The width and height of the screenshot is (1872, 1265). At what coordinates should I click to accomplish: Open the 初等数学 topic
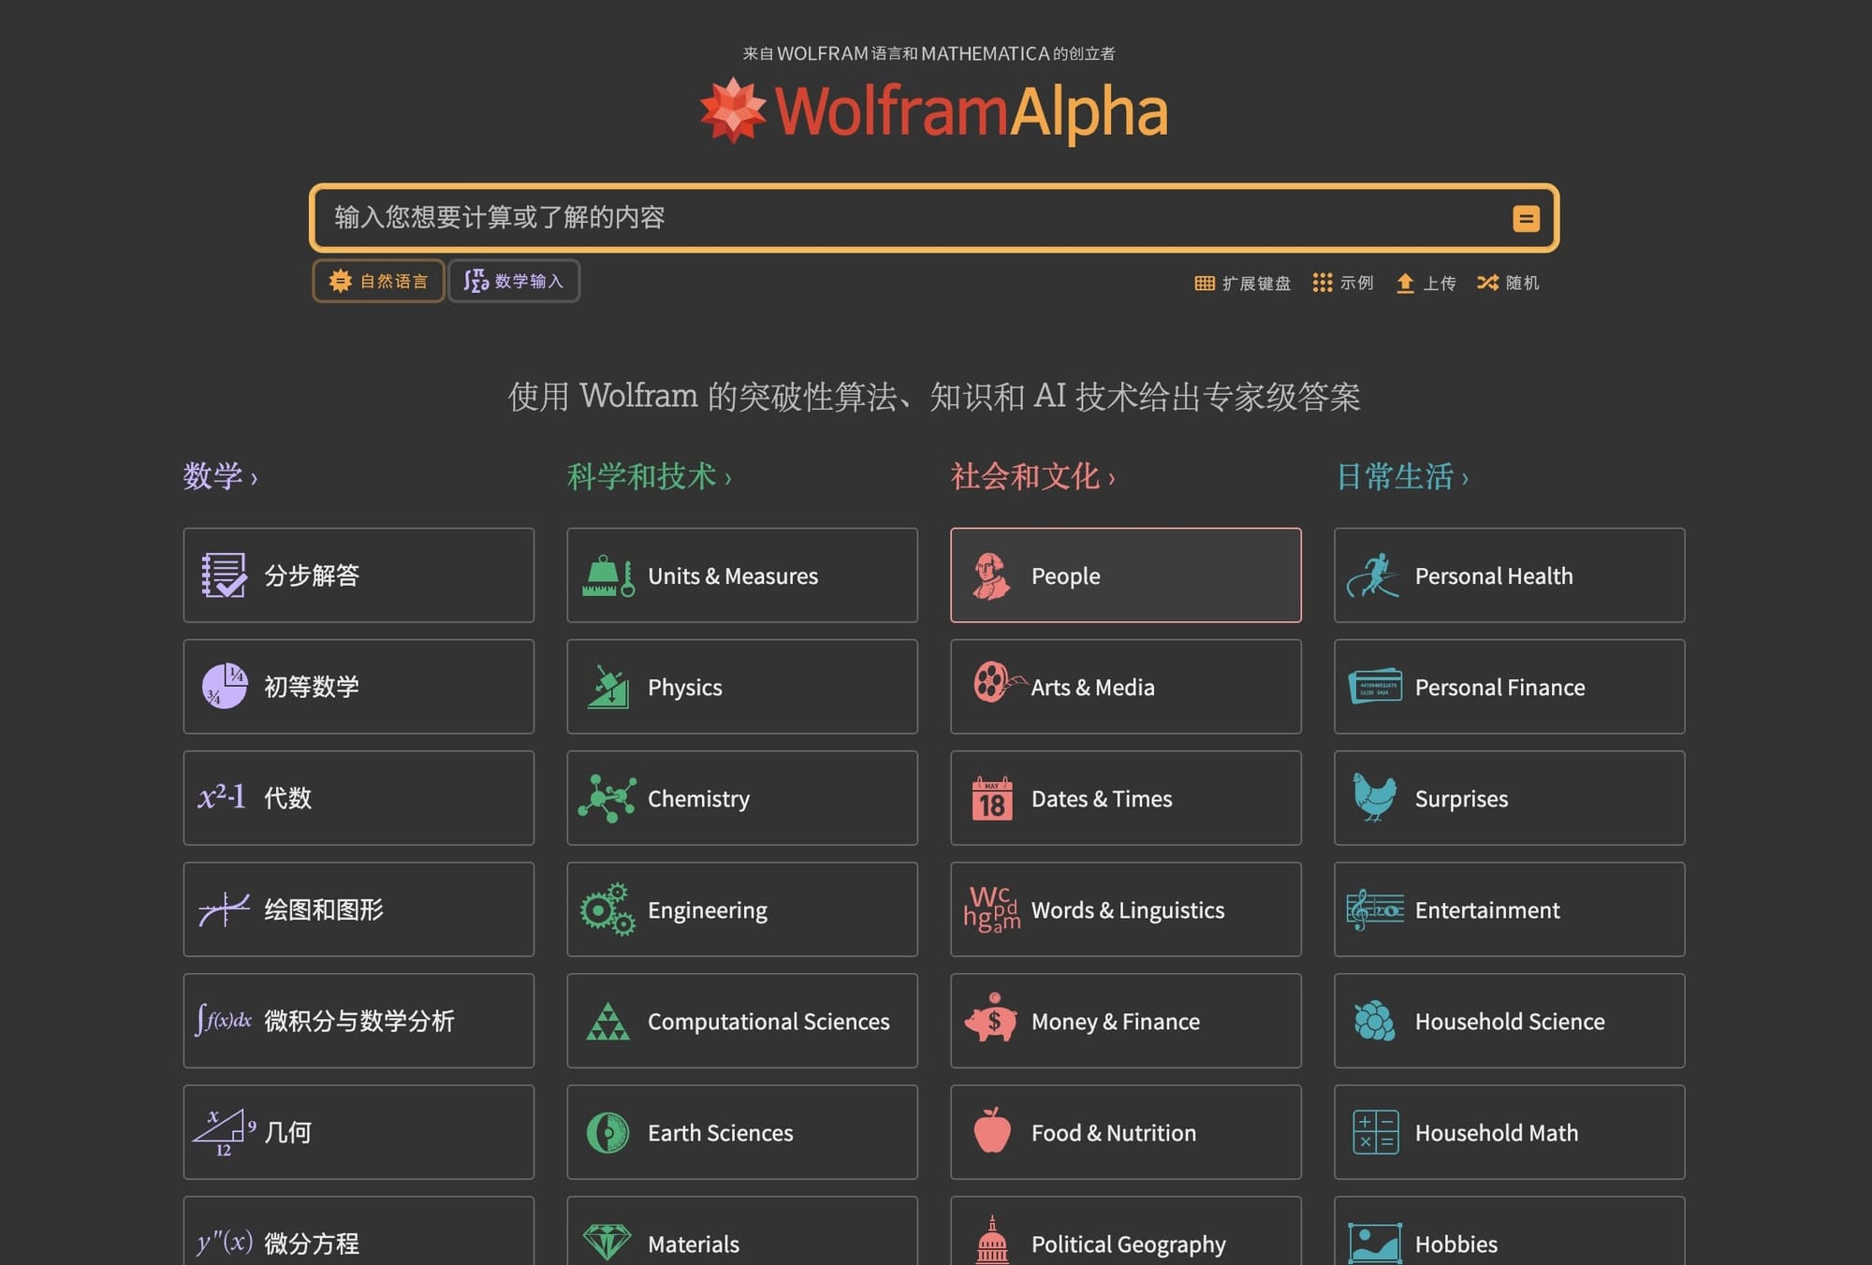358,686
